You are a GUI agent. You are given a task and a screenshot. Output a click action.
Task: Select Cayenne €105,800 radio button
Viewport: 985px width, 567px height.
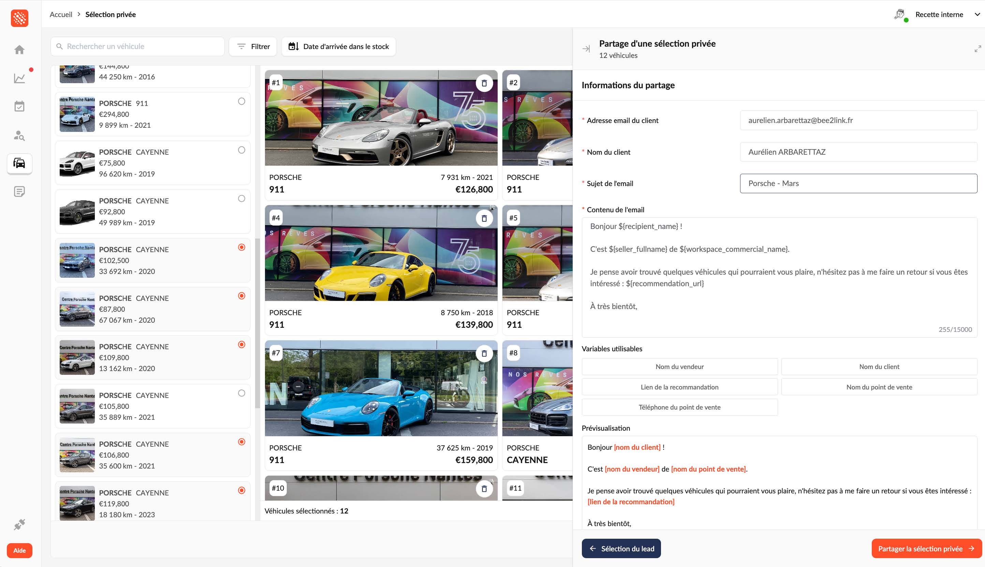coord(242,393)
